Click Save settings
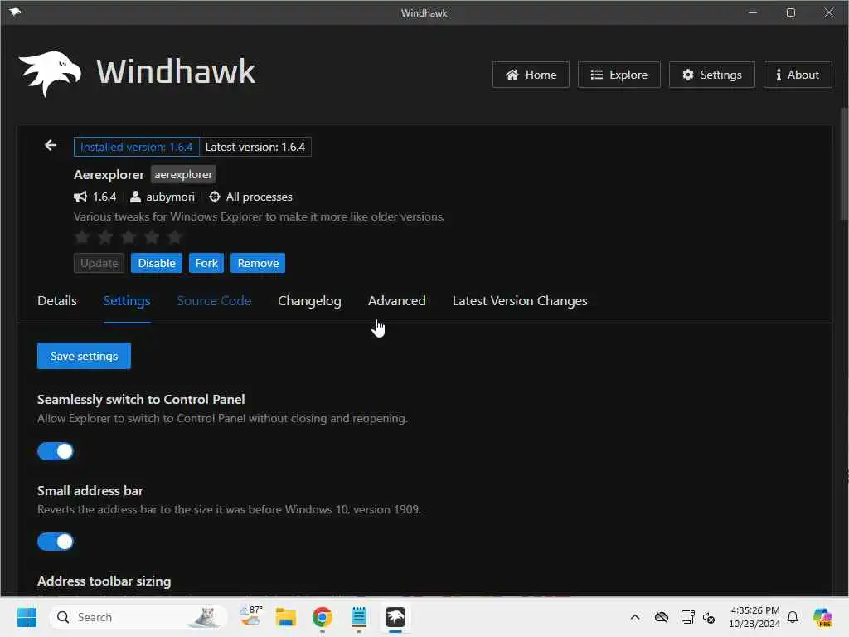849x637 pixels. pyautogui.click(x=84, y=356)
